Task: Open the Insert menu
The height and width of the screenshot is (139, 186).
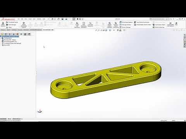Action: point(30,19)
